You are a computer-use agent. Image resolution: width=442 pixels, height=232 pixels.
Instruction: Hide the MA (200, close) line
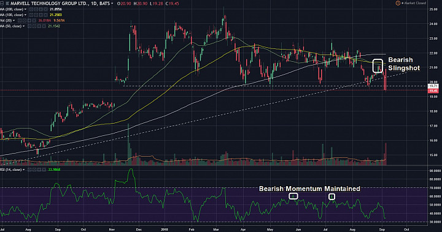tap(31, 9)
